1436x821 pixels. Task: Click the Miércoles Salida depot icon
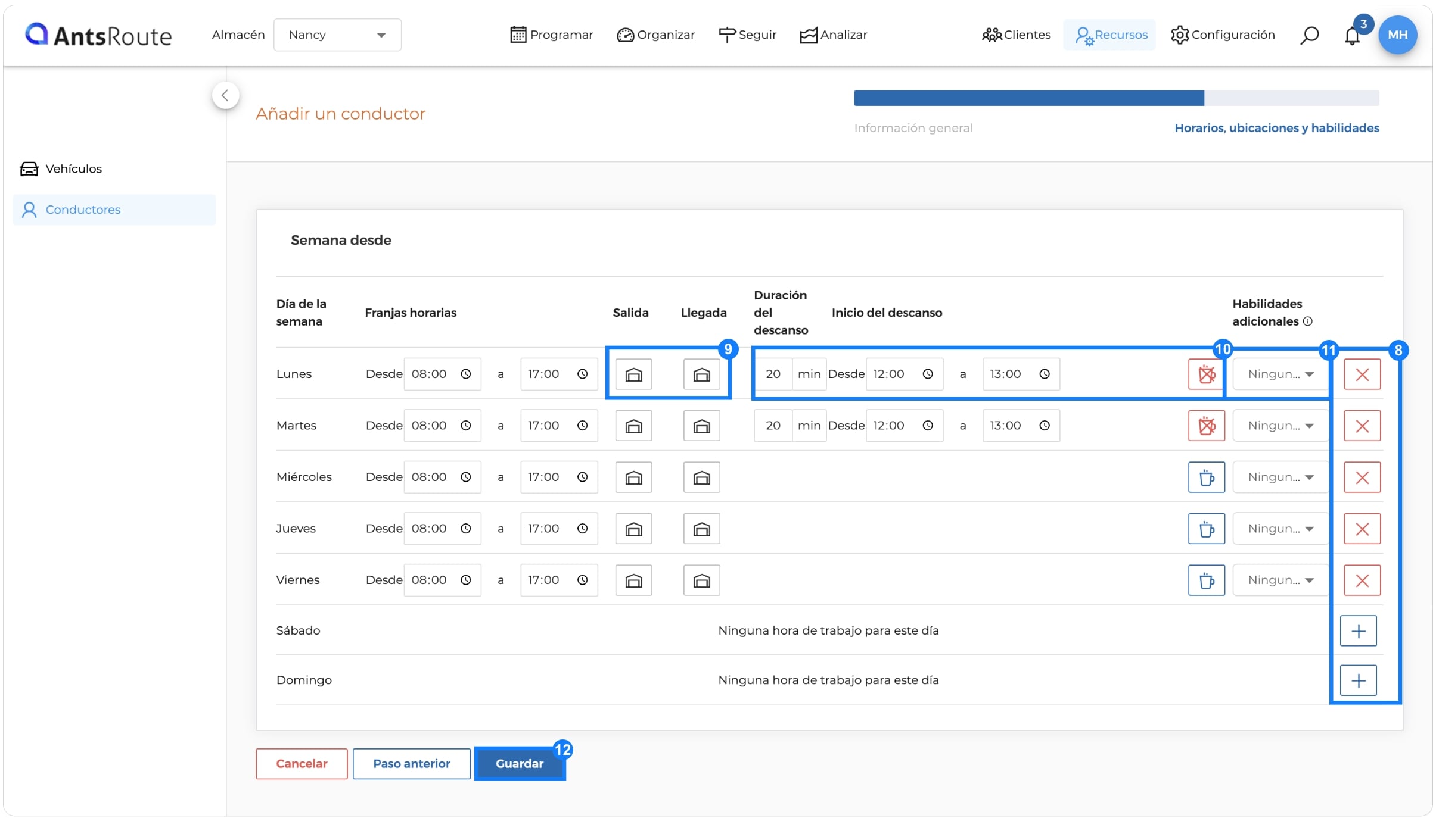click(633, 477)
